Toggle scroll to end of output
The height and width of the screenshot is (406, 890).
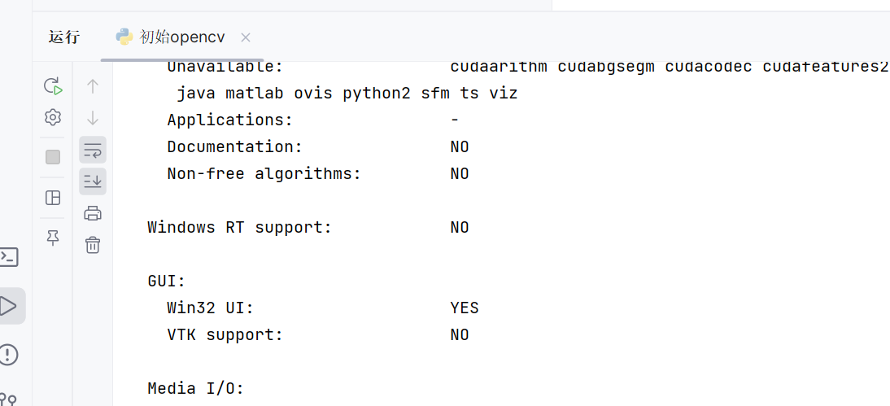93,181
